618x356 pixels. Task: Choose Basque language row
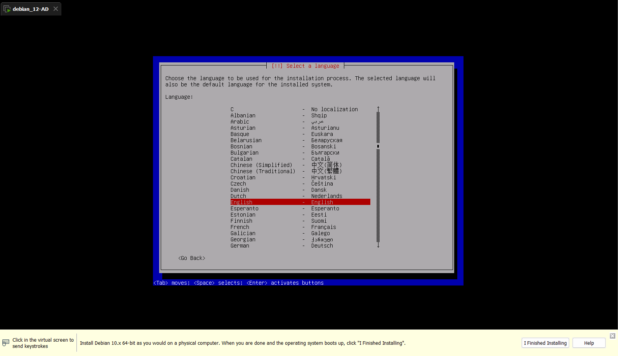tap(300, 134)
